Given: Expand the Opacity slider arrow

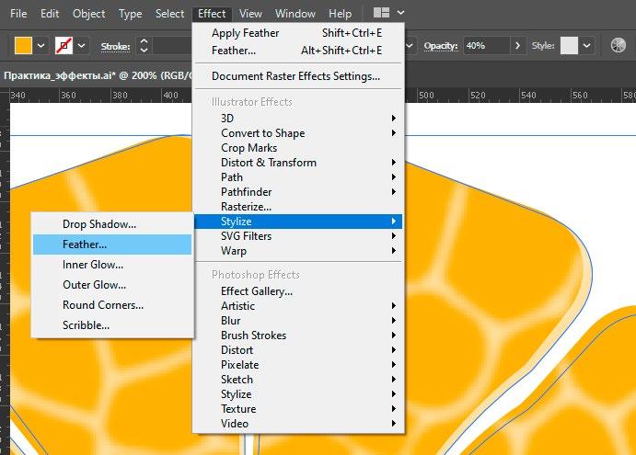Looking at the screenshot, I should tap(517, 45).
